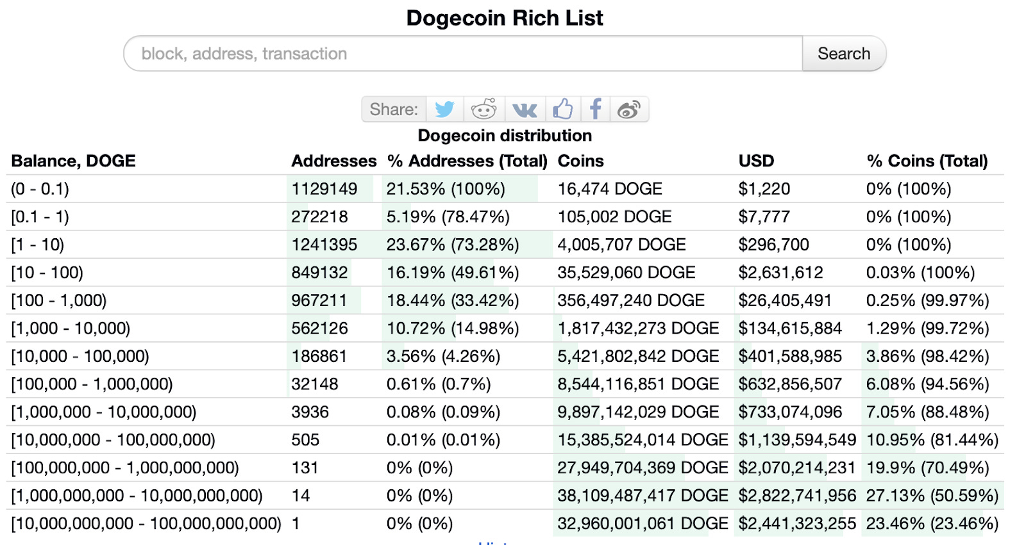Click address count 3936
Image resolution: width=1026 pixels, height=545 pixels.
310,412
